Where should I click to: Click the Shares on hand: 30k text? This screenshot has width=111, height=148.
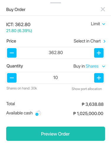(x=22, y=88)
